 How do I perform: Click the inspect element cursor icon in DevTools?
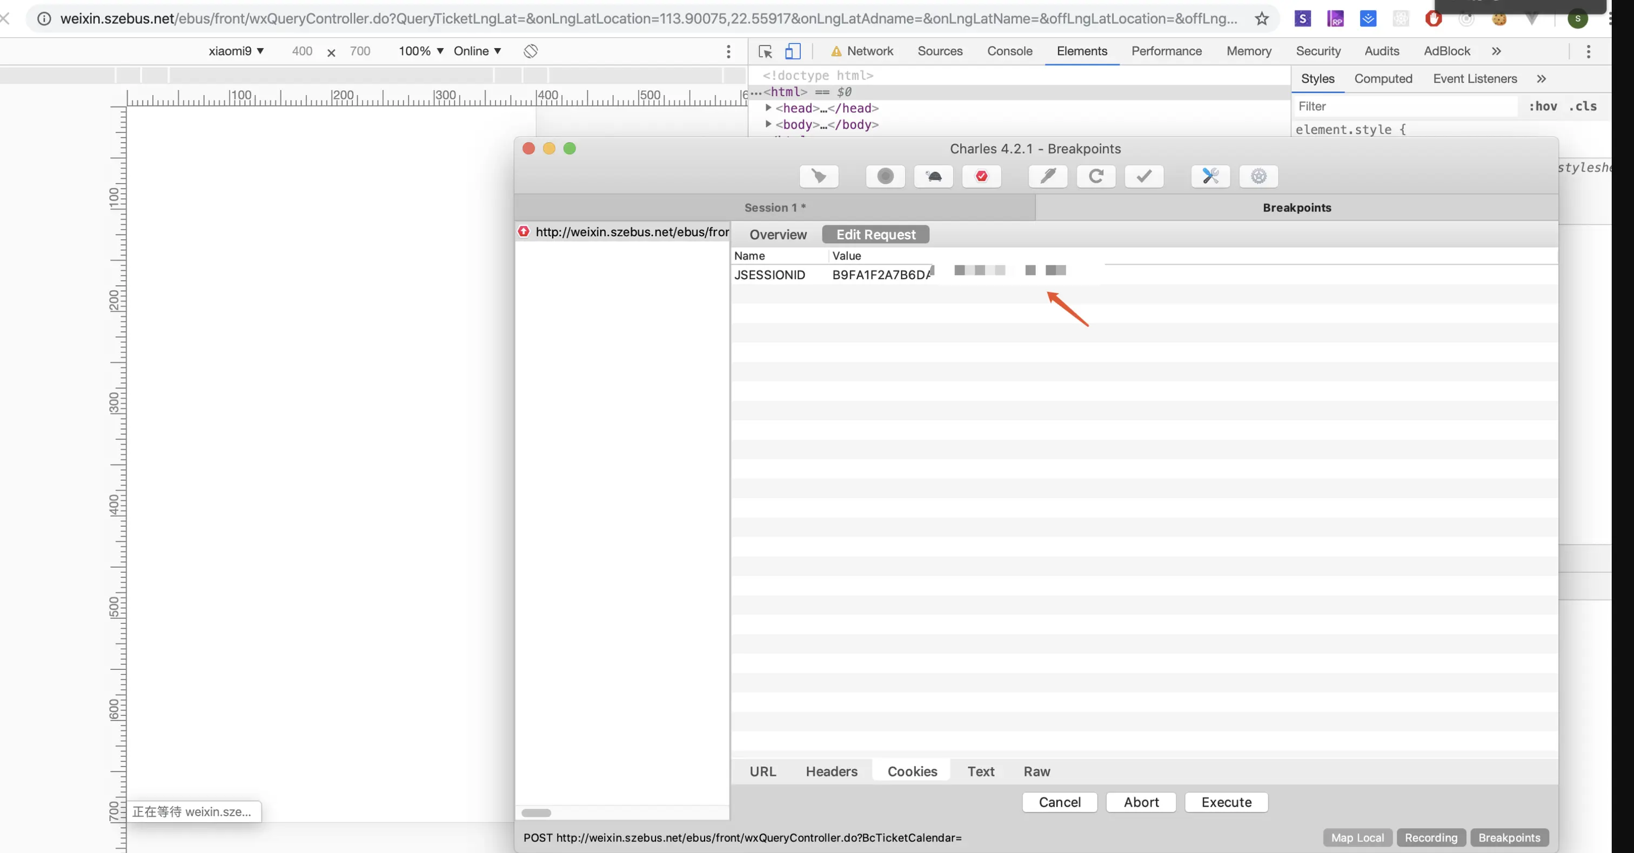[765, 51]
